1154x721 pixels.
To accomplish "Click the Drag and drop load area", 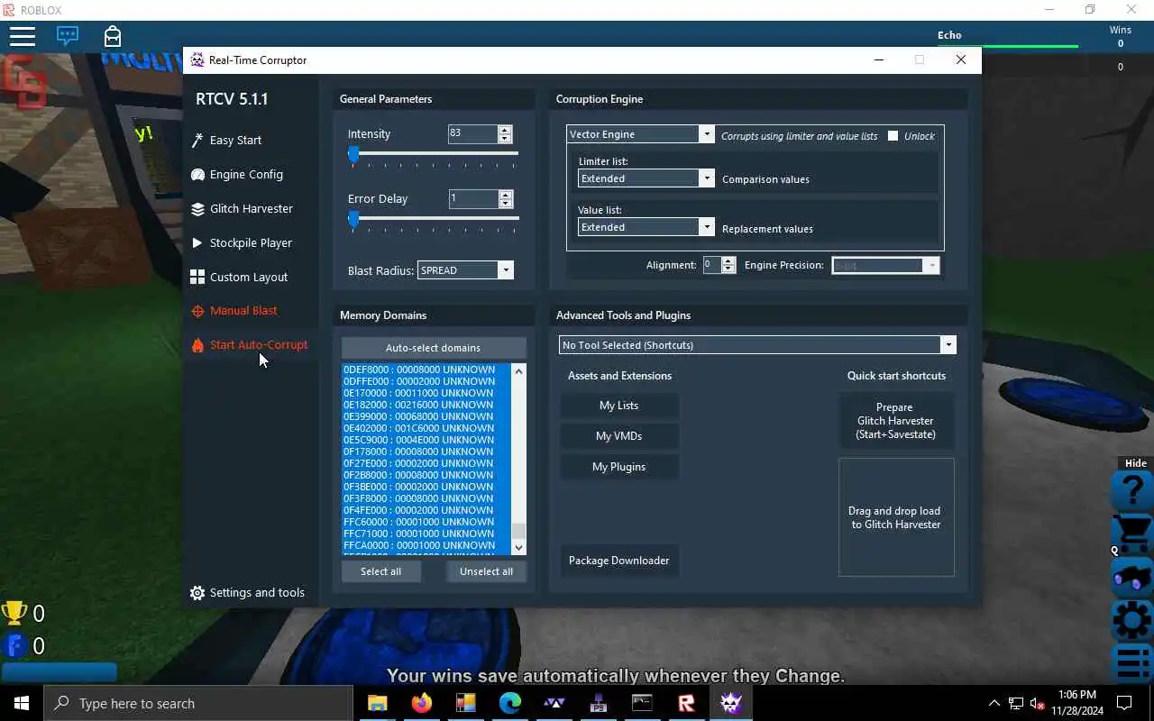I will click(896, 517).
